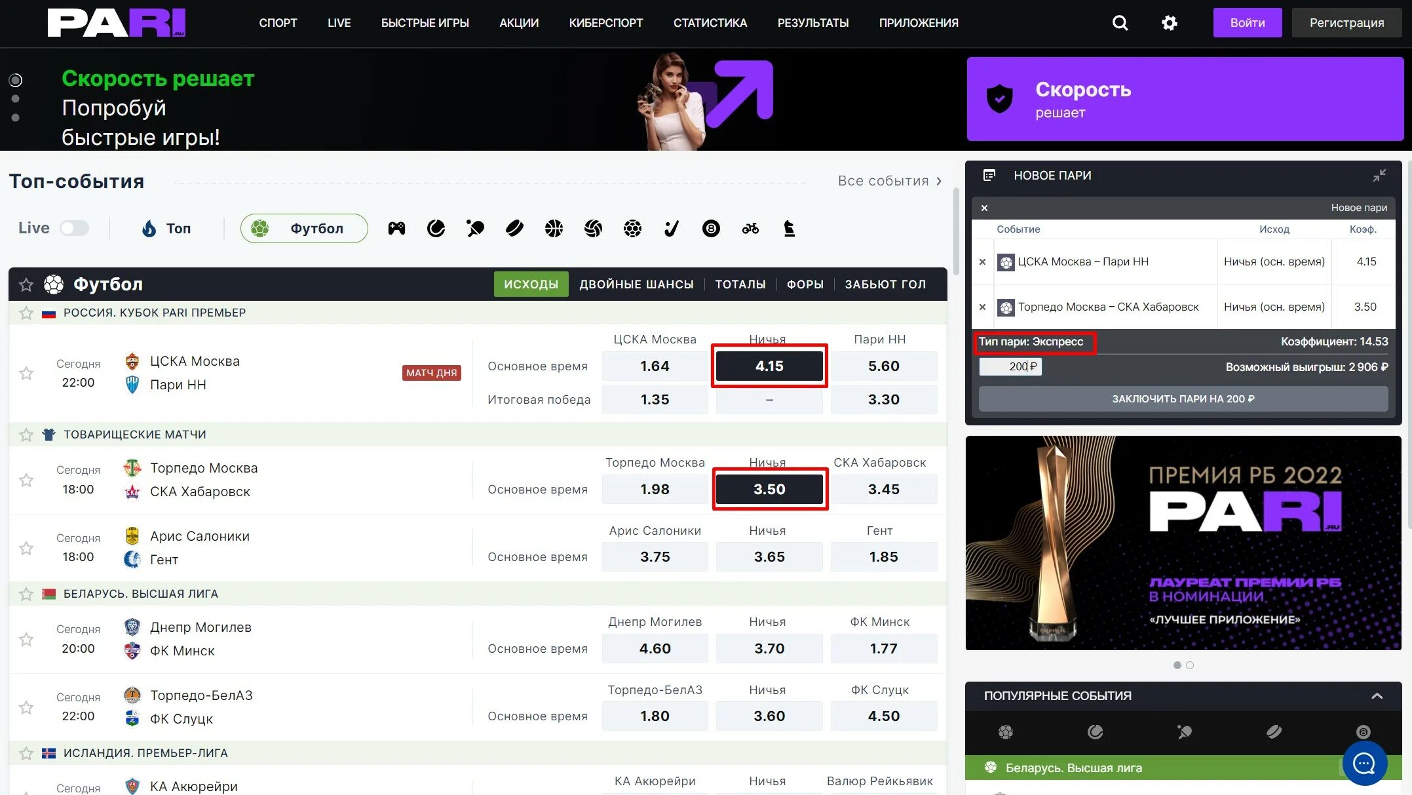
Task: Toggle collapse the НОВОЕ ПАРИ panel
Action: point(1378,176)
